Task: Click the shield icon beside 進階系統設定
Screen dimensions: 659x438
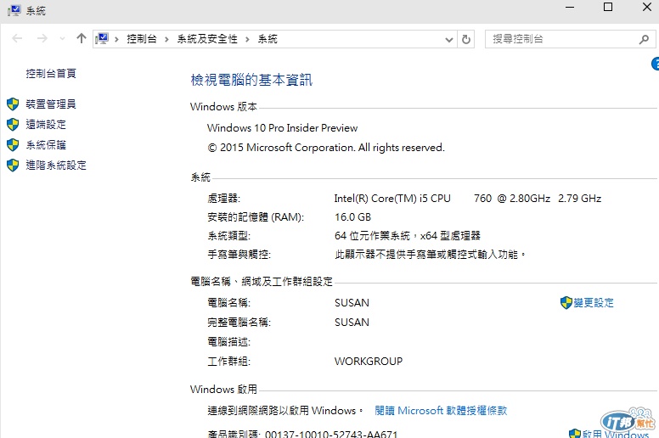Action: pyautogui.click(x=13, y=165)
